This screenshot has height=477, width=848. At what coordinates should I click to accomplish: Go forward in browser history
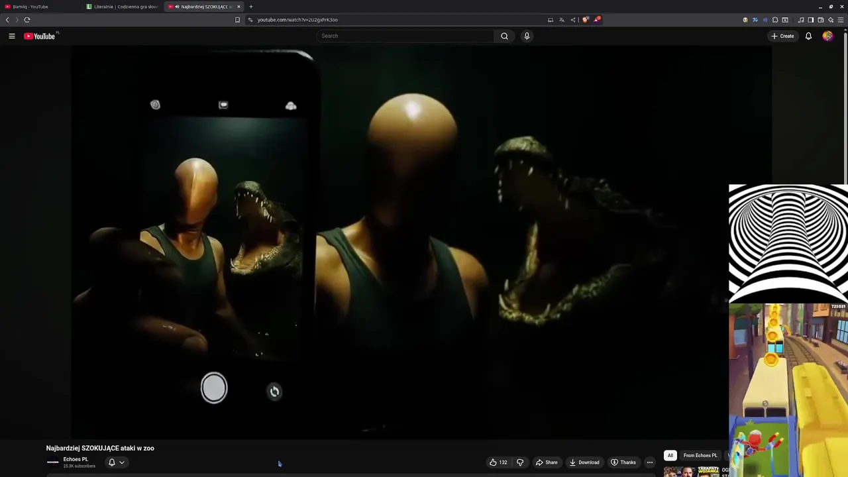pos(17,20)
